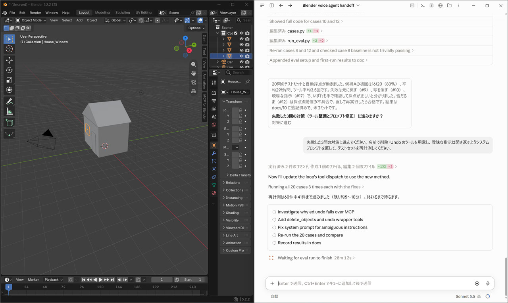
Task: Disable render for Car in outliner
Action: pyautogui.click(x=247, y=62)
